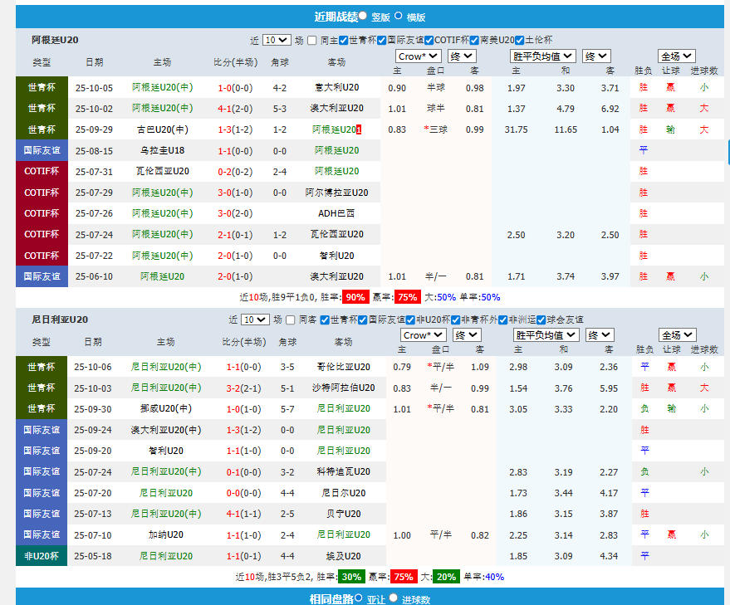
Task: Open the 4-1(2-0) score against 澳大利亚U20
Action: click(x=236, y=109)
